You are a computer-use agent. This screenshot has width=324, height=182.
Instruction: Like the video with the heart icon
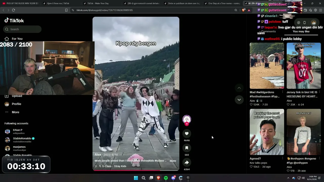click(187, 133)
